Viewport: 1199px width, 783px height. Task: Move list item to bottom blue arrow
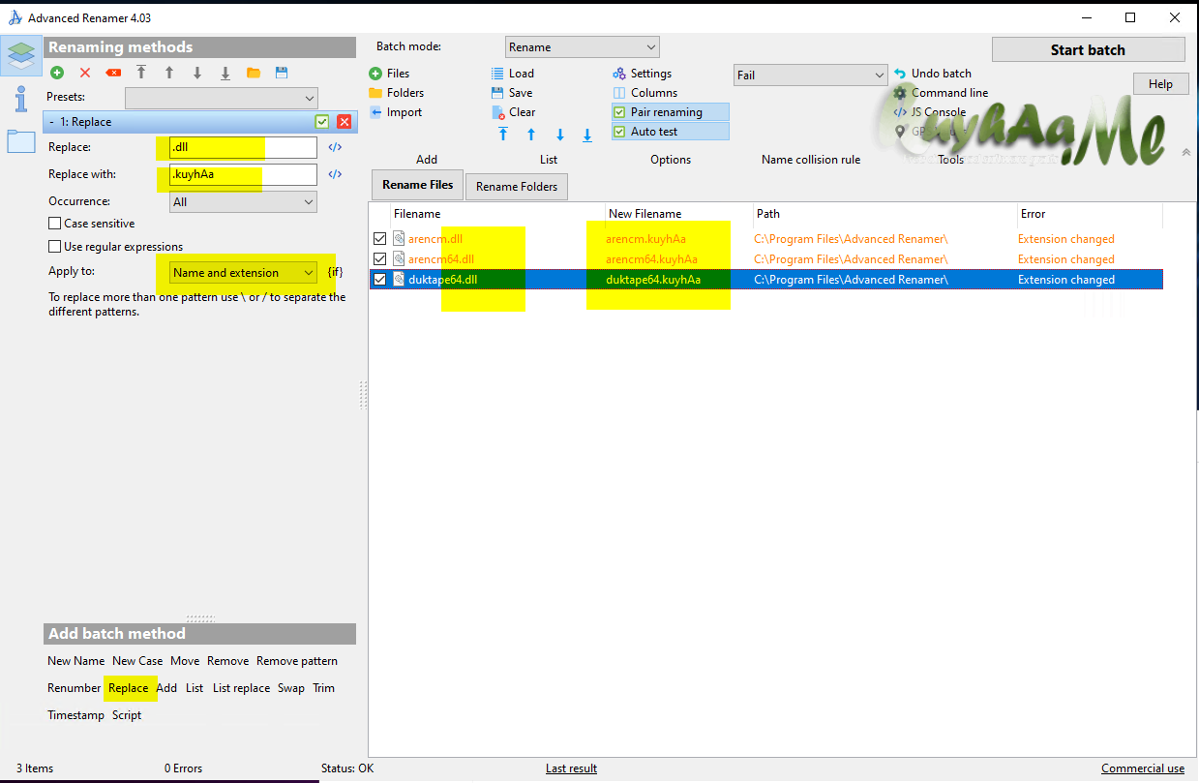point(587,135)
